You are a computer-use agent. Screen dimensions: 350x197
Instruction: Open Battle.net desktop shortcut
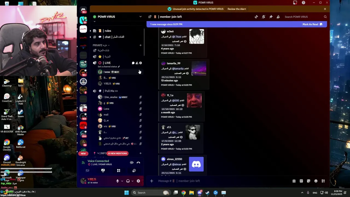click(21, 144)
